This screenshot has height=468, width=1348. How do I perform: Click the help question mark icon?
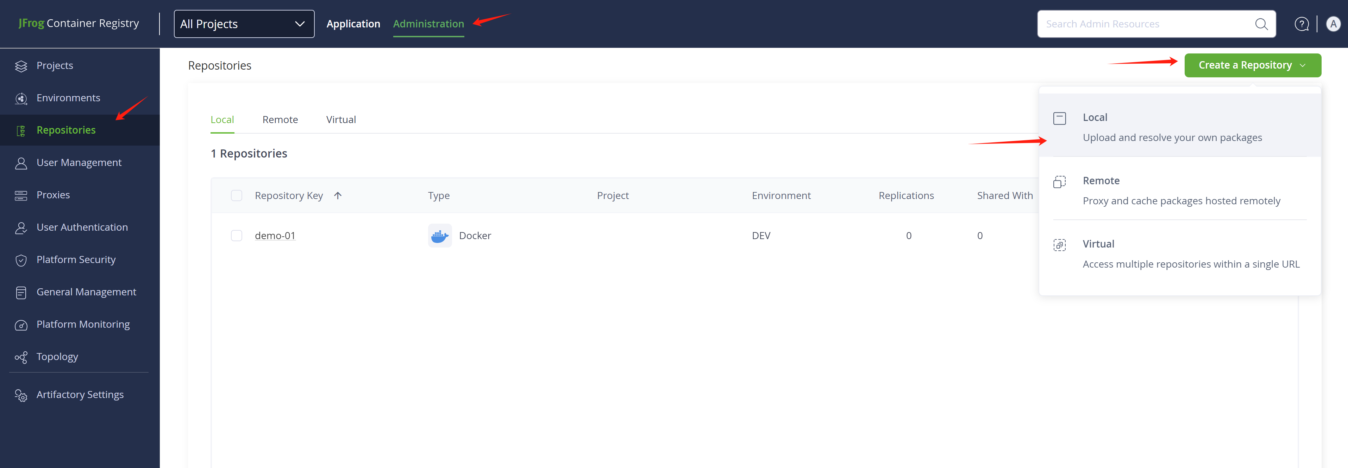pos(1302,24)
